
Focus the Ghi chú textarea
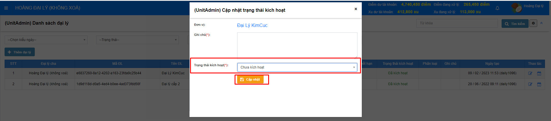coord(297,45)
